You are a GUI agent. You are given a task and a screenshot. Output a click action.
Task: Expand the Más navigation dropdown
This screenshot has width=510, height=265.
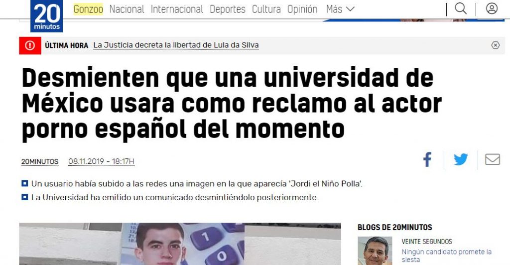(x=340, y=9)
